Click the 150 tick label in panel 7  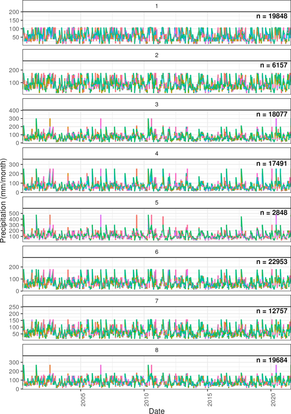[14, 320]
